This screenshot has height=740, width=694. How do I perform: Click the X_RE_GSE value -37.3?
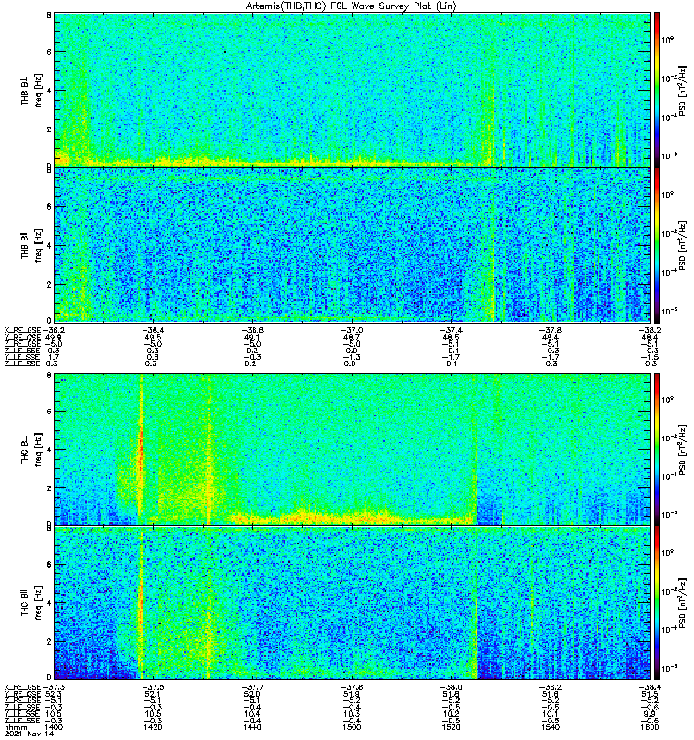pos(54,687)
